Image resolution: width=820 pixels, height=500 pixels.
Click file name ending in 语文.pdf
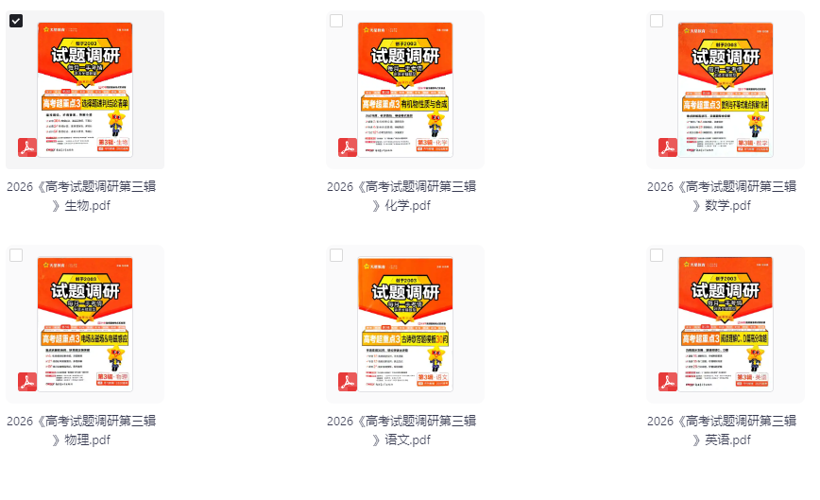pyautogui.click(x=401, y=430)
